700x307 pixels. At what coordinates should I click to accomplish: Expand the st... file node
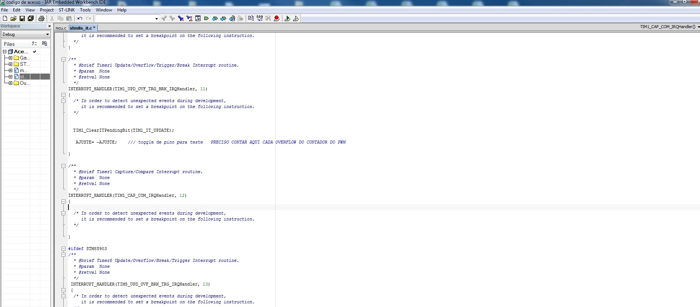tap(10, 77)
